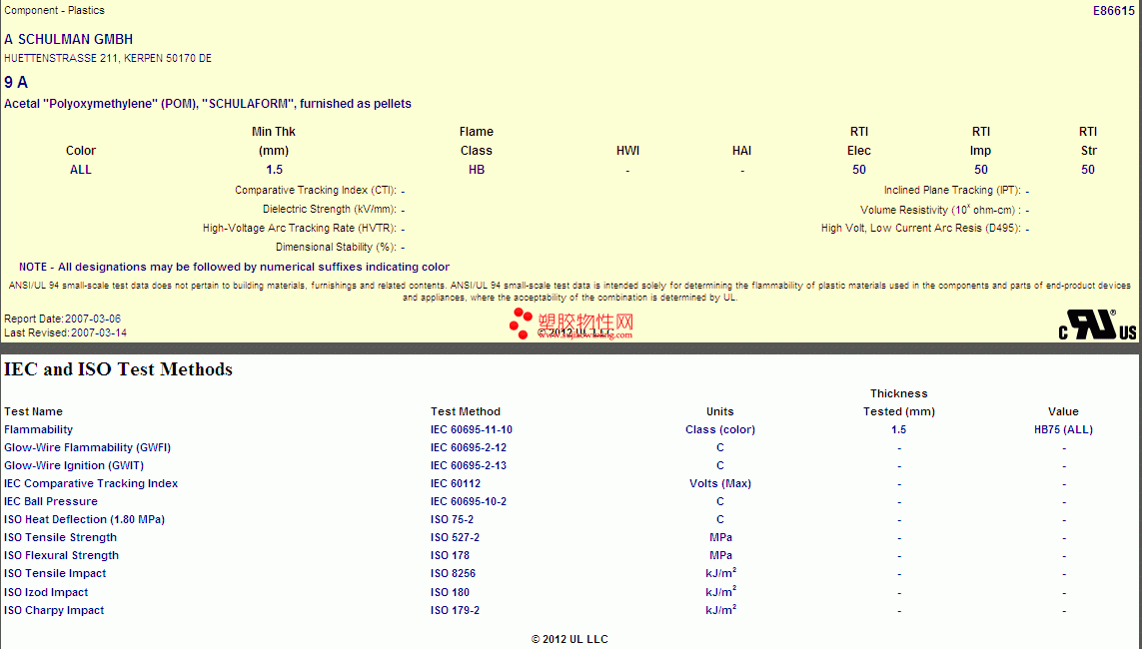Click the Volume Resistivity label
The image size is (1142, 649).
[x=940, y=210]
